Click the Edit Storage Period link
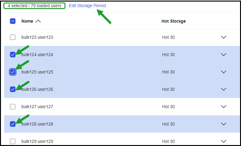Viewport: 241px width, 146px height. (x=87, y=6)
